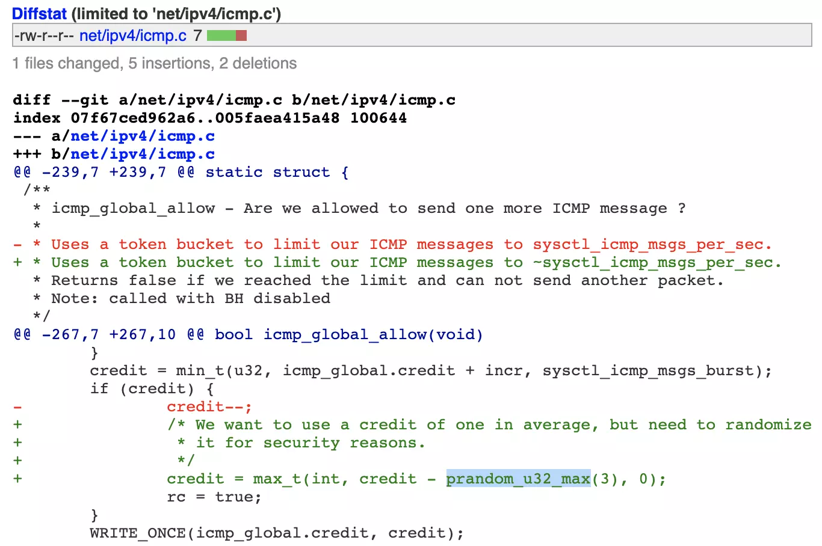This screenshot has height=546, width=822.
Task: Click the -239,7 hunk range link
Action: point(70,172)
